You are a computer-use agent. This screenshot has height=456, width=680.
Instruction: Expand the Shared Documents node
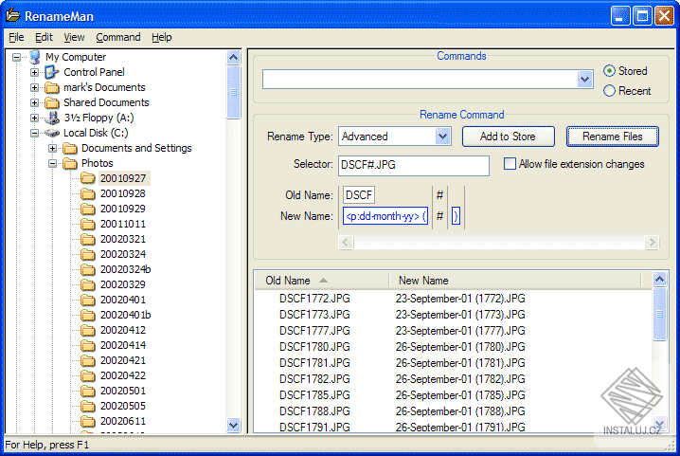(x=34, y=102)
